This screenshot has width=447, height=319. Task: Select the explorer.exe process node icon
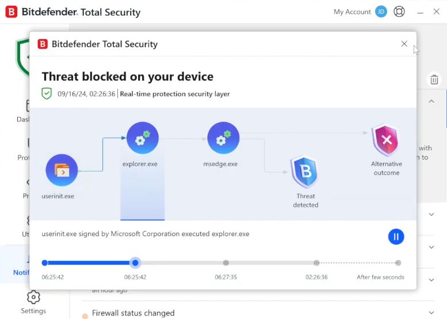coord(143,138)
